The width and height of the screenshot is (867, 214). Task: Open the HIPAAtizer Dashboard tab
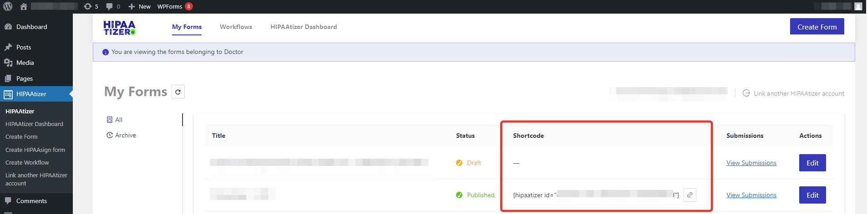click(304, 27)
